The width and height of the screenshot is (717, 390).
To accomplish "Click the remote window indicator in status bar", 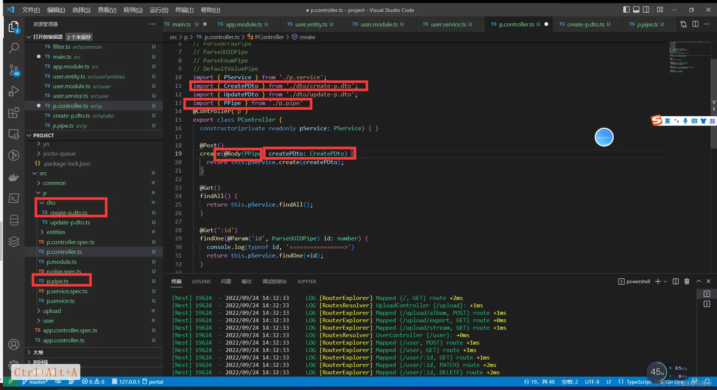I will click(x=10, y=381).
